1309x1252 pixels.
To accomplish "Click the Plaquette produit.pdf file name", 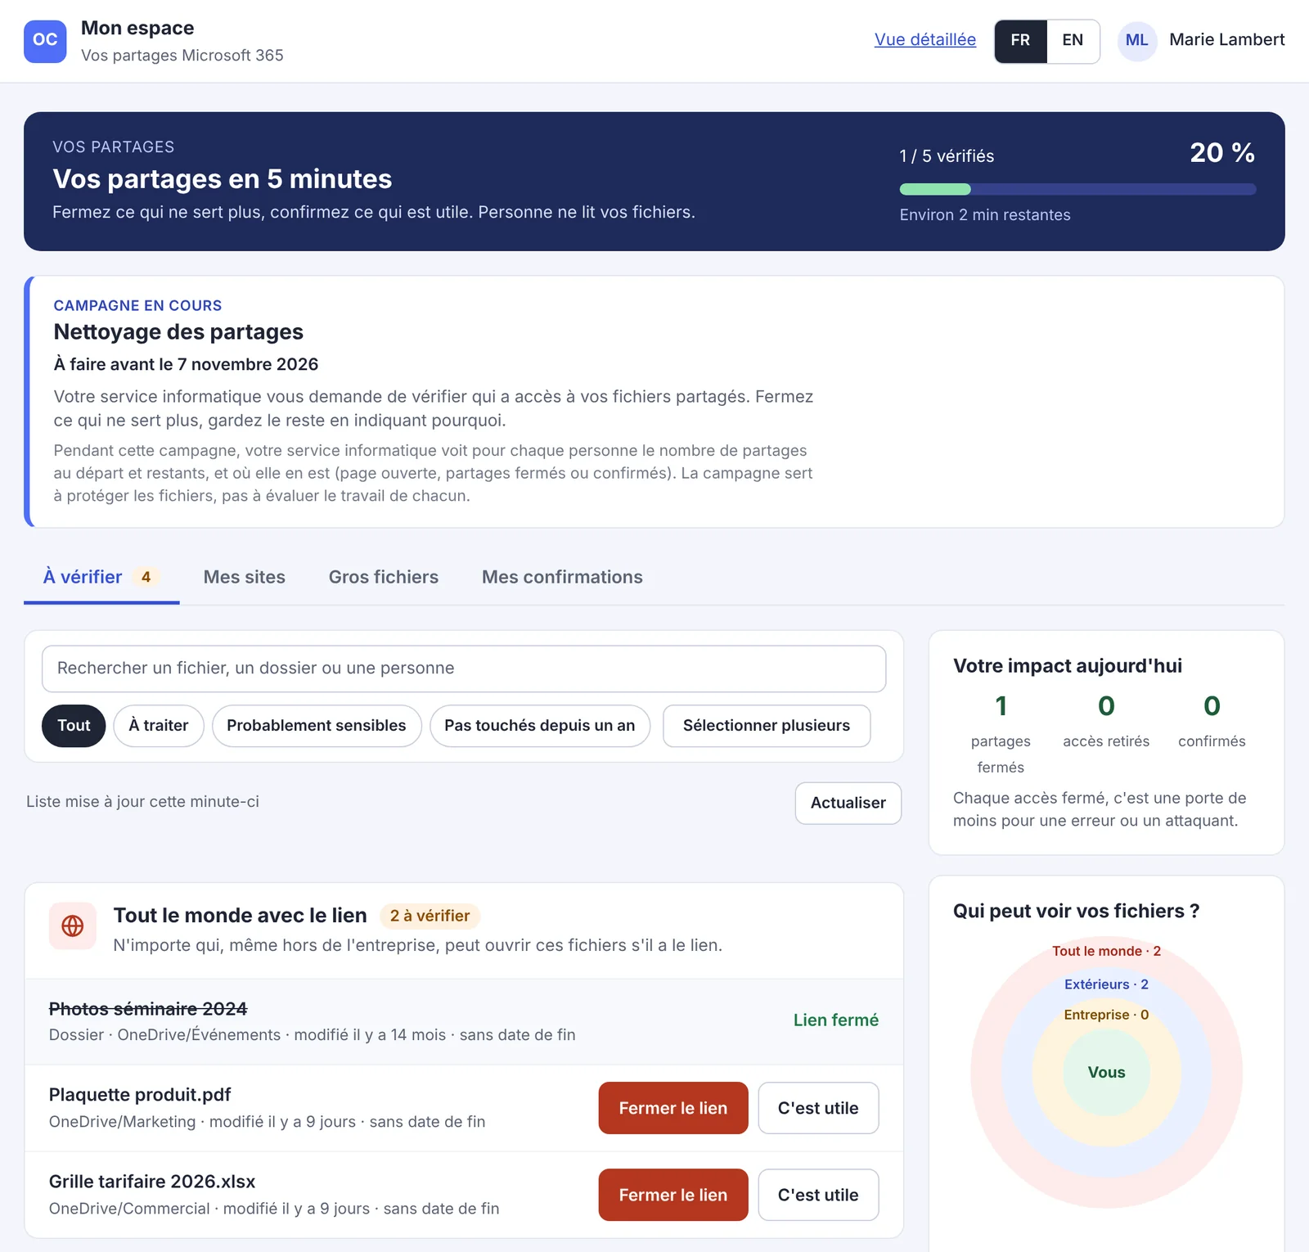I will click(x=140, y=1095).
